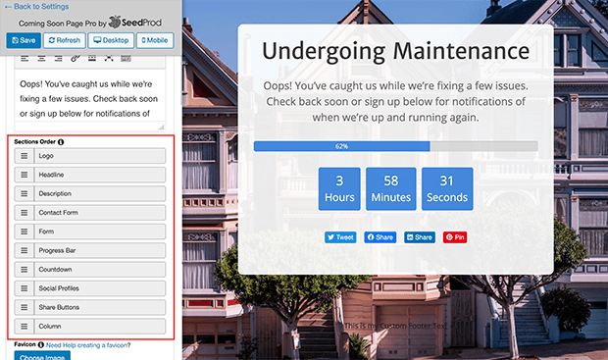Click the Tweet share button in preview

coord(340,237)
